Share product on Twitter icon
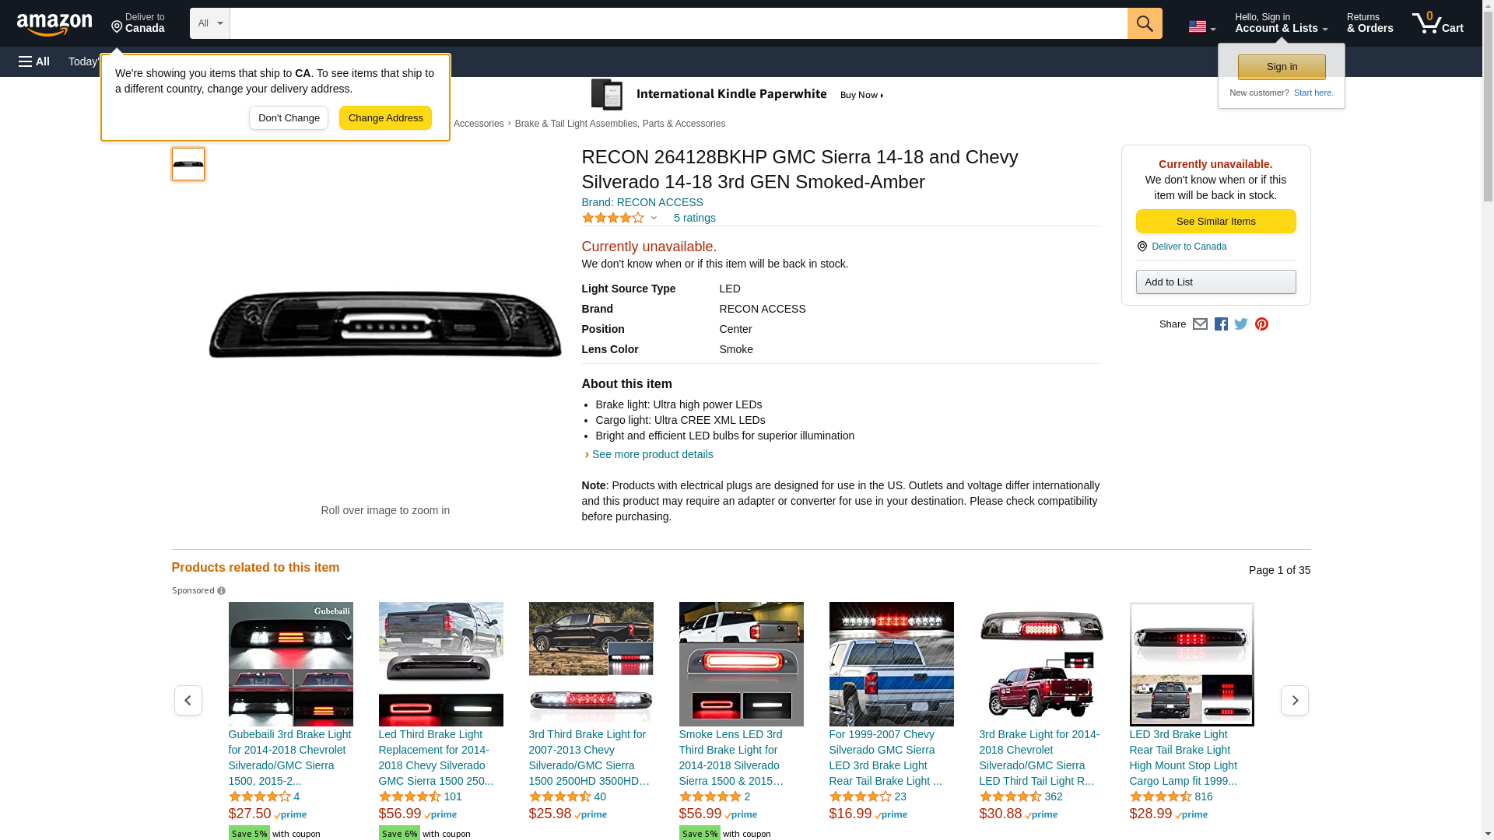 coord(1241,324)
